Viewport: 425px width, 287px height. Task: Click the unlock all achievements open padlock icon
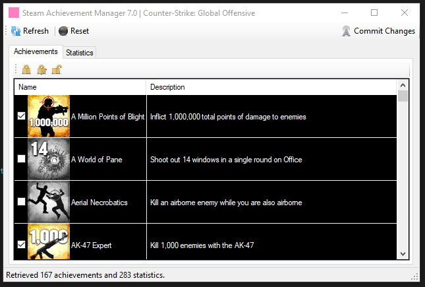point(57,69)
